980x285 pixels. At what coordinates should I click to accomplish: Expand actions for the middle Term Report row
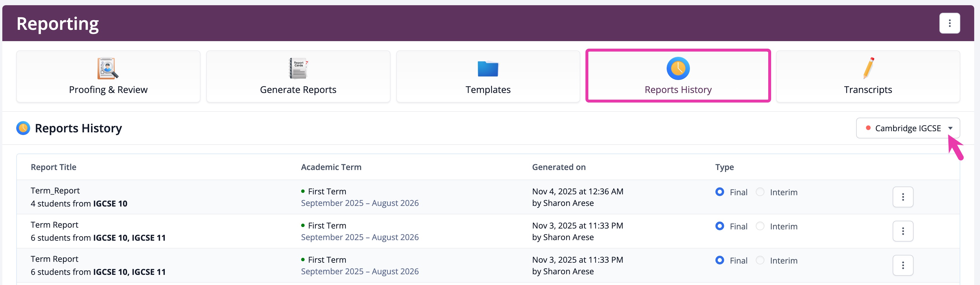[x=903, y=231]
